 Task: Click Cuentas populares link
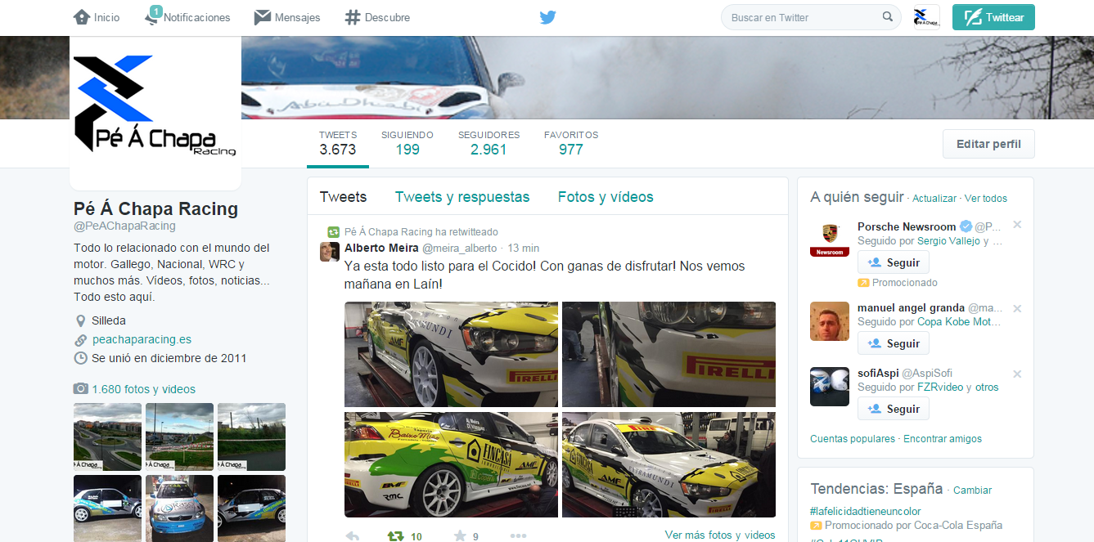tap(853, 439)
